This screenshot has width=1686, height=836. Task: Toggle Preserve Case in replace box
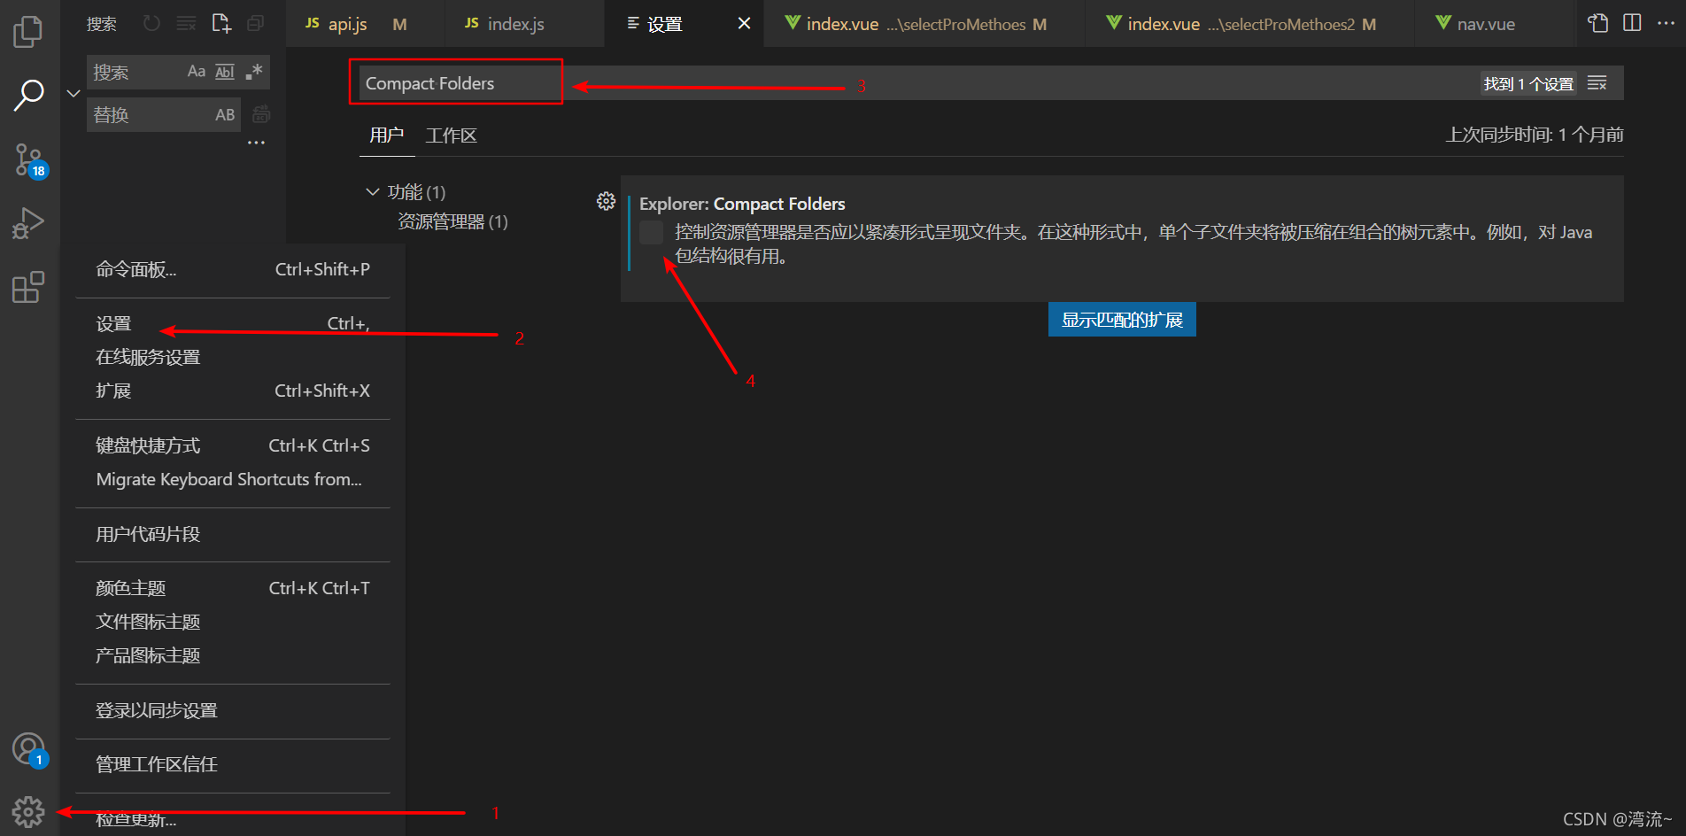click(x=225, y=114)
